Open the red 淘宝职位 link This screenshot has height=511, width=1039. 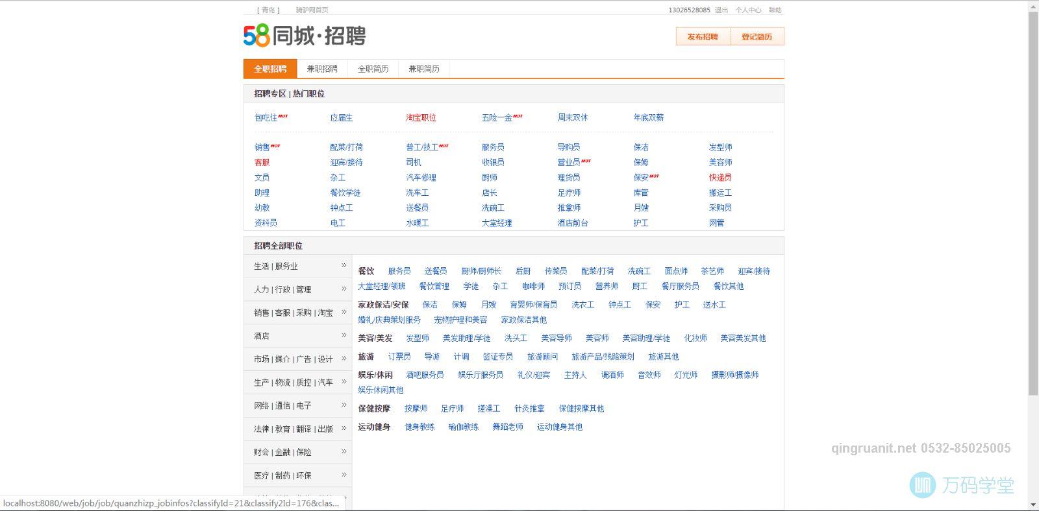pyautogui.click(x=421, y=118)
